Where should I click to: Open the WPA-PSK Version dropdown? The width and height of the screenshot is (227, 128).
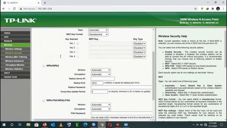point(101,105)
